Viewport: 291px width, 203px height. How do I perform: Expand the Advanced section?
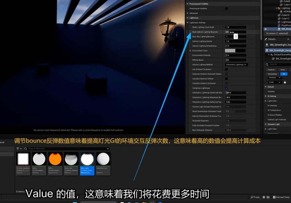pos(188,13)
